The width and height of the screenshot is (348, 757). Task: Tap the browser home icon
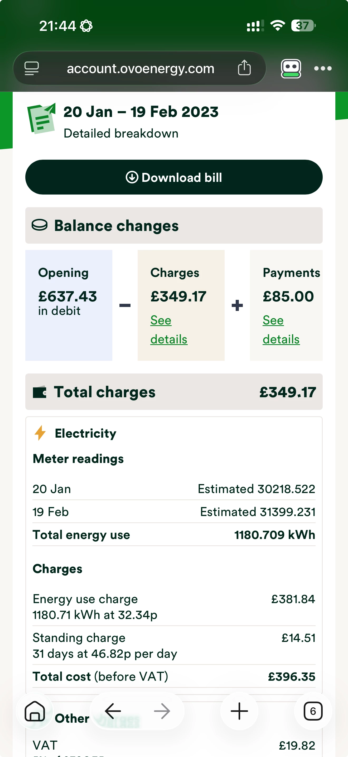35,711
